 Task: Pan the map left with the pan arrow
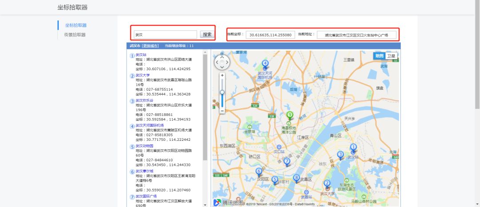[217, 62]
